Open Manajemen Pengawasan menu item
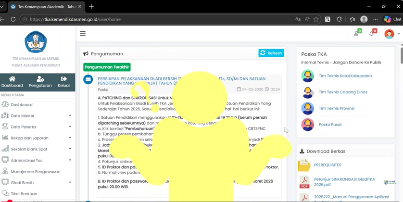The image size is (403, 202). pos(36,171)
